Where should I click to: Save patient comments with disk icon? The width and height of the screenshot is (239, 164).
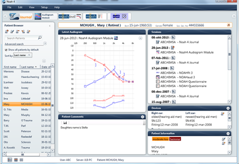point(65,123)
